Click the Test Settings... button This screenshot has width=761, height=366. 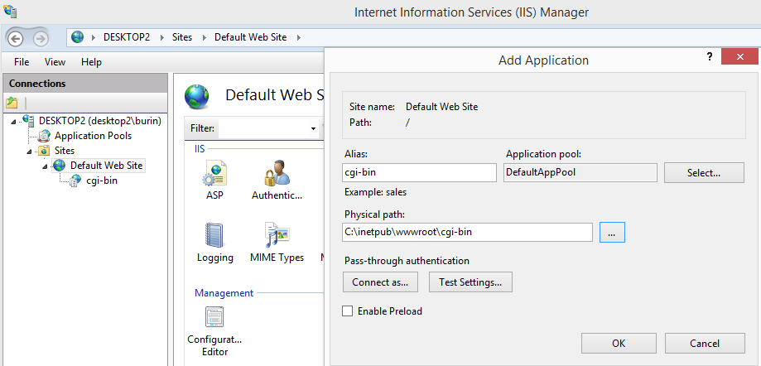pyautogui.click(x=470, y=282)
